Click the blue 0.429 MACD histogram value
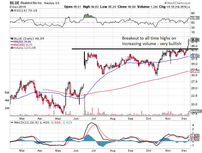The height and width of the screenshot is (153, 202). 67,122
